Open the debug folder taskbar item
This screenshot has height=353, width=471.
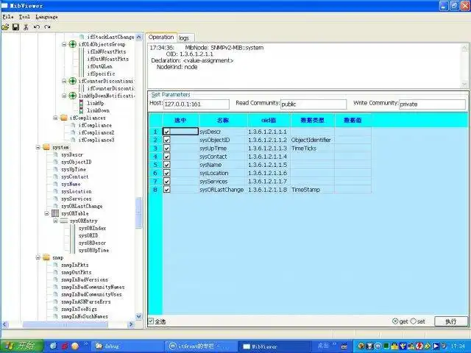pyautogui.click(x=127, y=346)
